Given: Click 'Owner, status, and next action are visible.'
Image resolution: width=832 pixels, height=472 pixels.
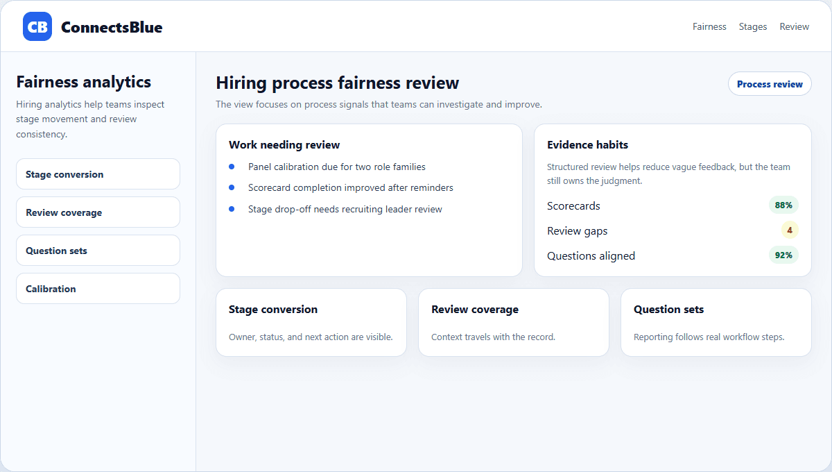Looking at the screenshot, I should pyautogui.click(x=311, y=337).
